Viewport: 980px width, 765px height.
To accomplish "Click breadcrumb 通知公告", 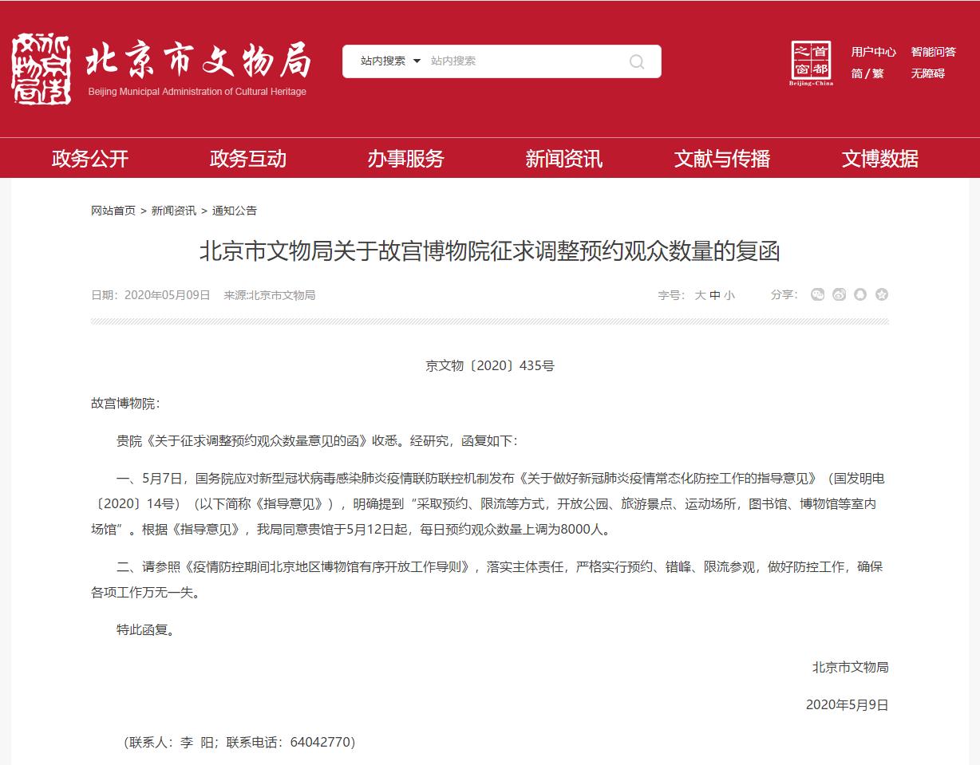I will point(235,211).
